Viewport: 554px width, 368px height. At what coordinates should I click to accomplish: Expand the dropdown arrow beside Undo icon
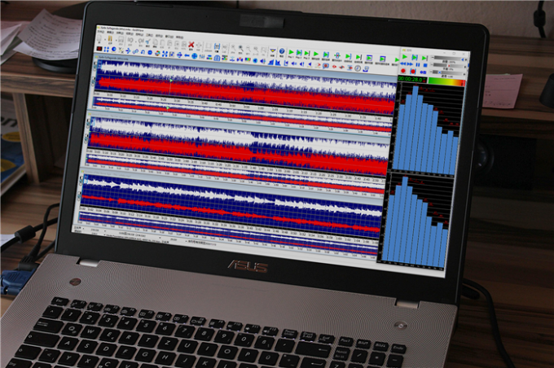[x=136, y=42]
